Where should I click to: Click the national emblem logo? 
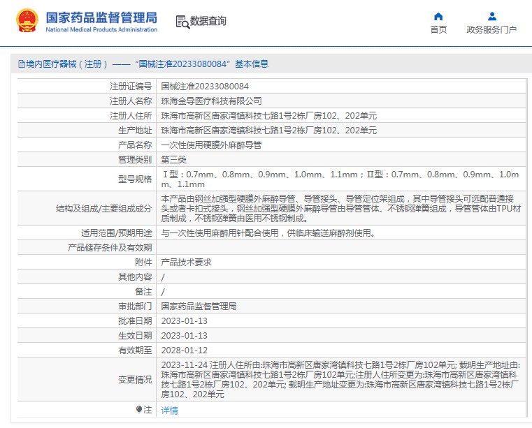tap(27, 22)
